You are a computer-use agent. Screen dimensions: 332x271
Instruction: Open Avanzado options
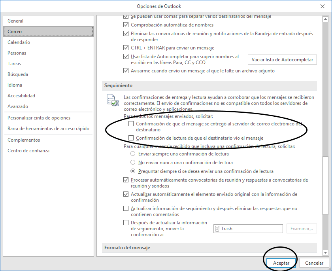click(x=48, y=106)
